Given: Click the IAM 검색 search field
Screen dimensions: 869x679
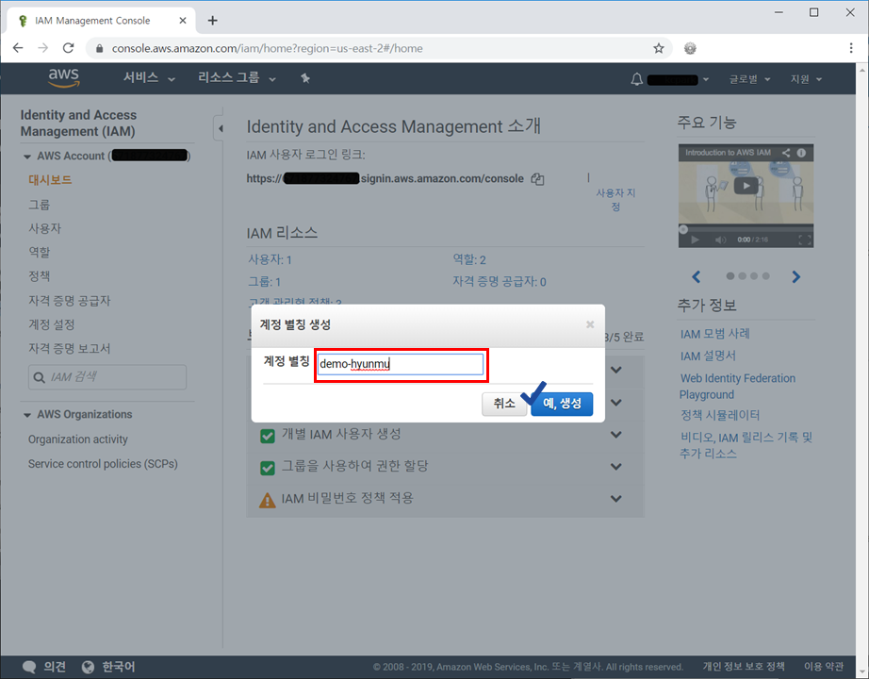Looking at the screenshot, I should point(107,377).
